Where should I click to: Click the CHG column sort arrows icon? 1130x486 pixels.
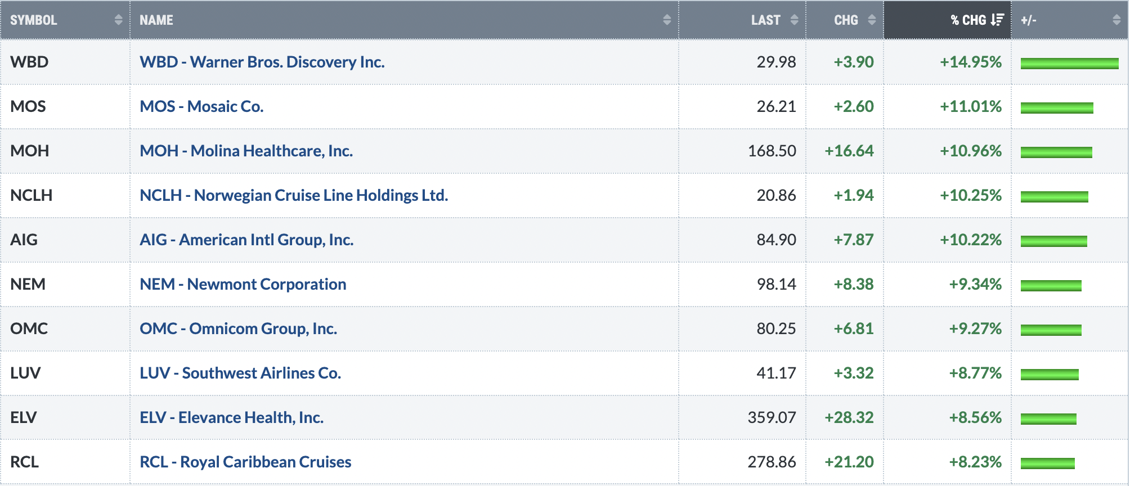(872, 20)
